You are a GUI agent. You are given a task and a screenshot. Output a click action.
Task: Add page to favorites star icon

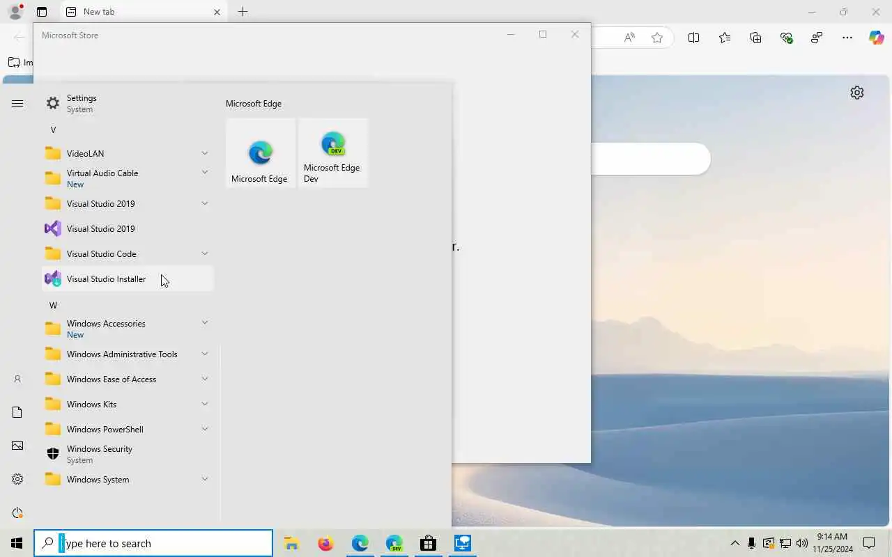tap(657, 38)
